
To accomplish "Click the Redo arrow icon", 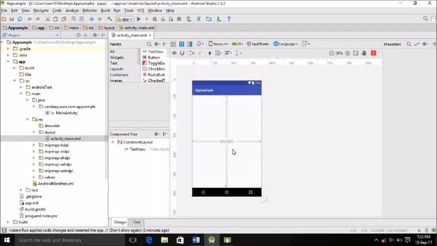I will (x=38, y=19).
